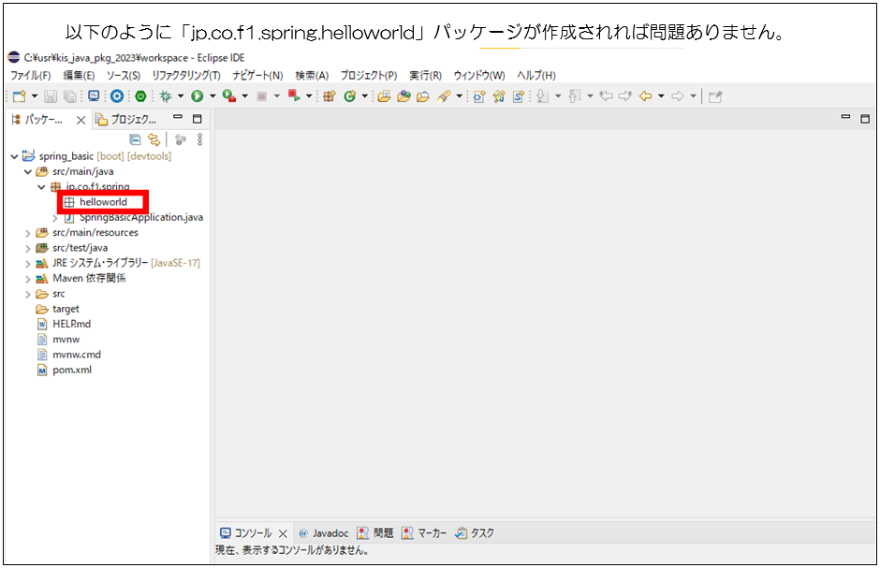Click the New Java Package toolbar icon
This screenshot has height=568, width=880.
coord(329,95)
